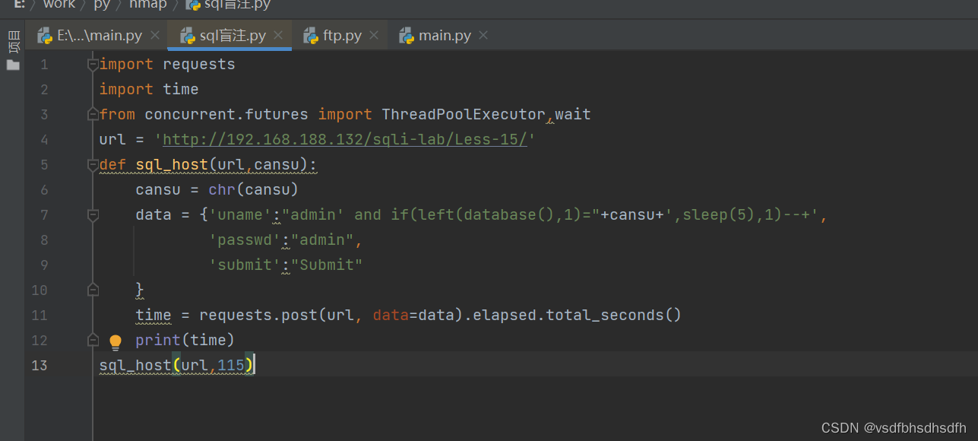The height and width of the screenshot is (441, 978).
Task: Click the number 115 on line 13
Action: pos(231,366)
